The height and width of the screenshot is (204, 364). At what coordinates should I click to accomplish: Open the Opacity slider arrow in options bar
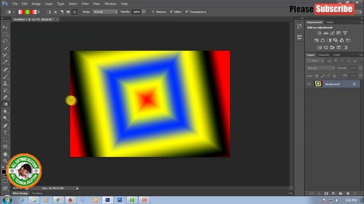(144, 12)
